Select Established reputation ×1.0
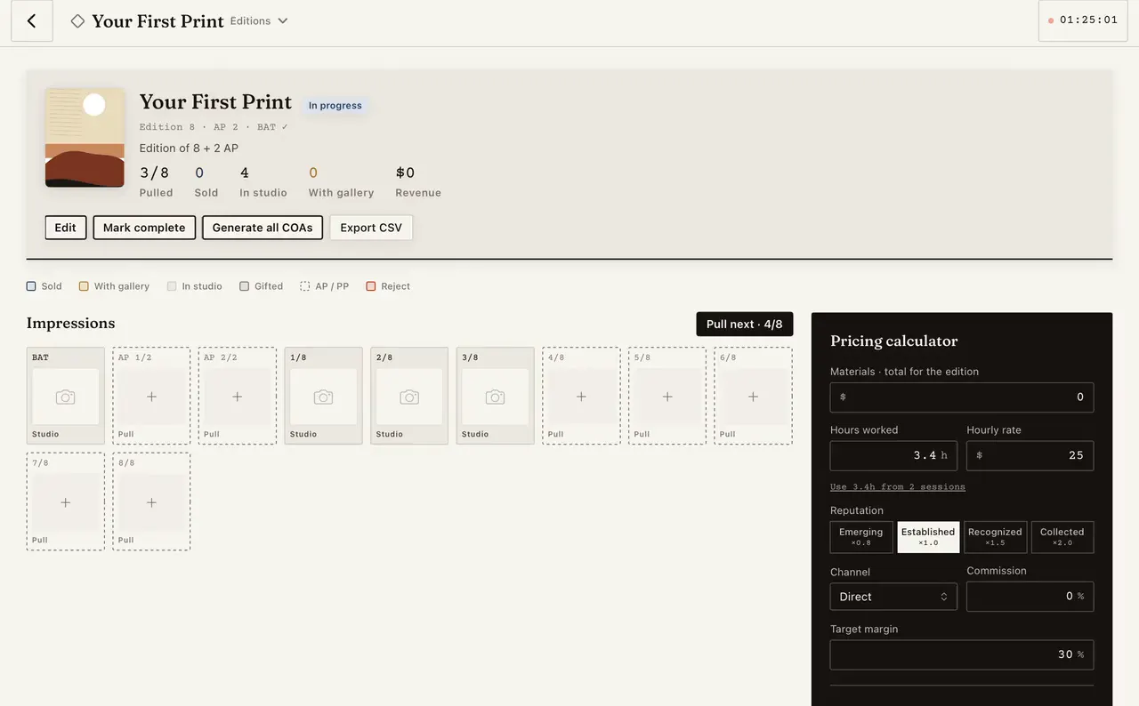1139x706 pixels. coord(928,537)
